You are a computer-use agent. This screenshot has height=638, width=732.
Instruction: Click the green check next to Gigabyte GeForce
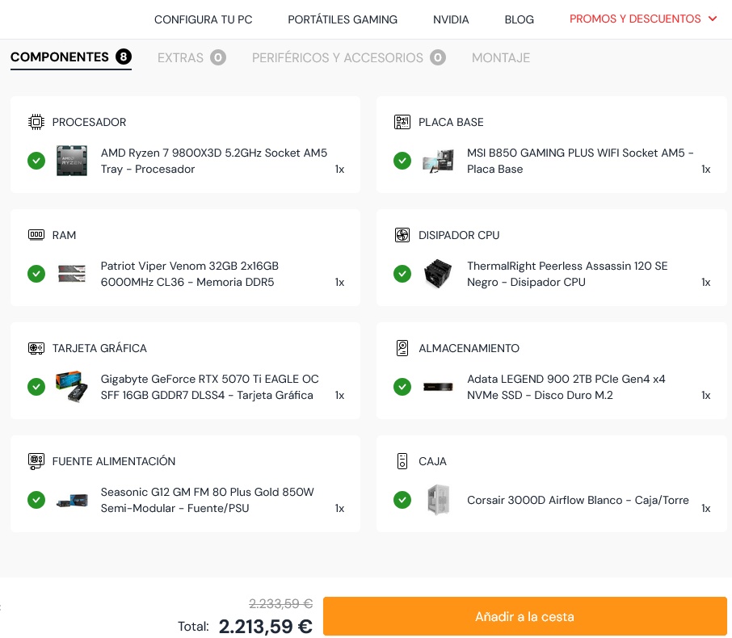point(36,387)
